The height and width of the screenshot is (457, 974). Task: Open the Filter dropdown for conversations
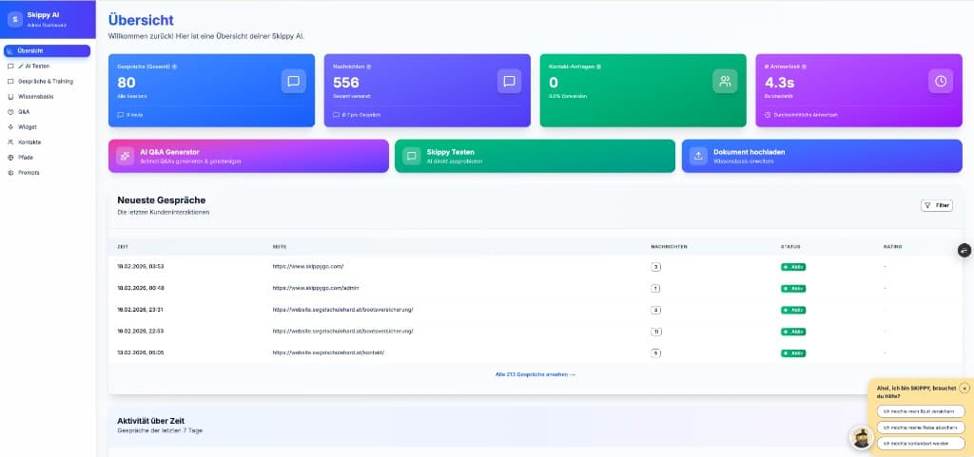coord(936,205)
